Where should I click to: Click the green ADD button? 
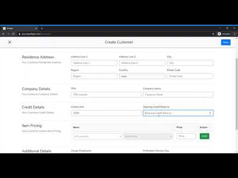click(204, 136)
